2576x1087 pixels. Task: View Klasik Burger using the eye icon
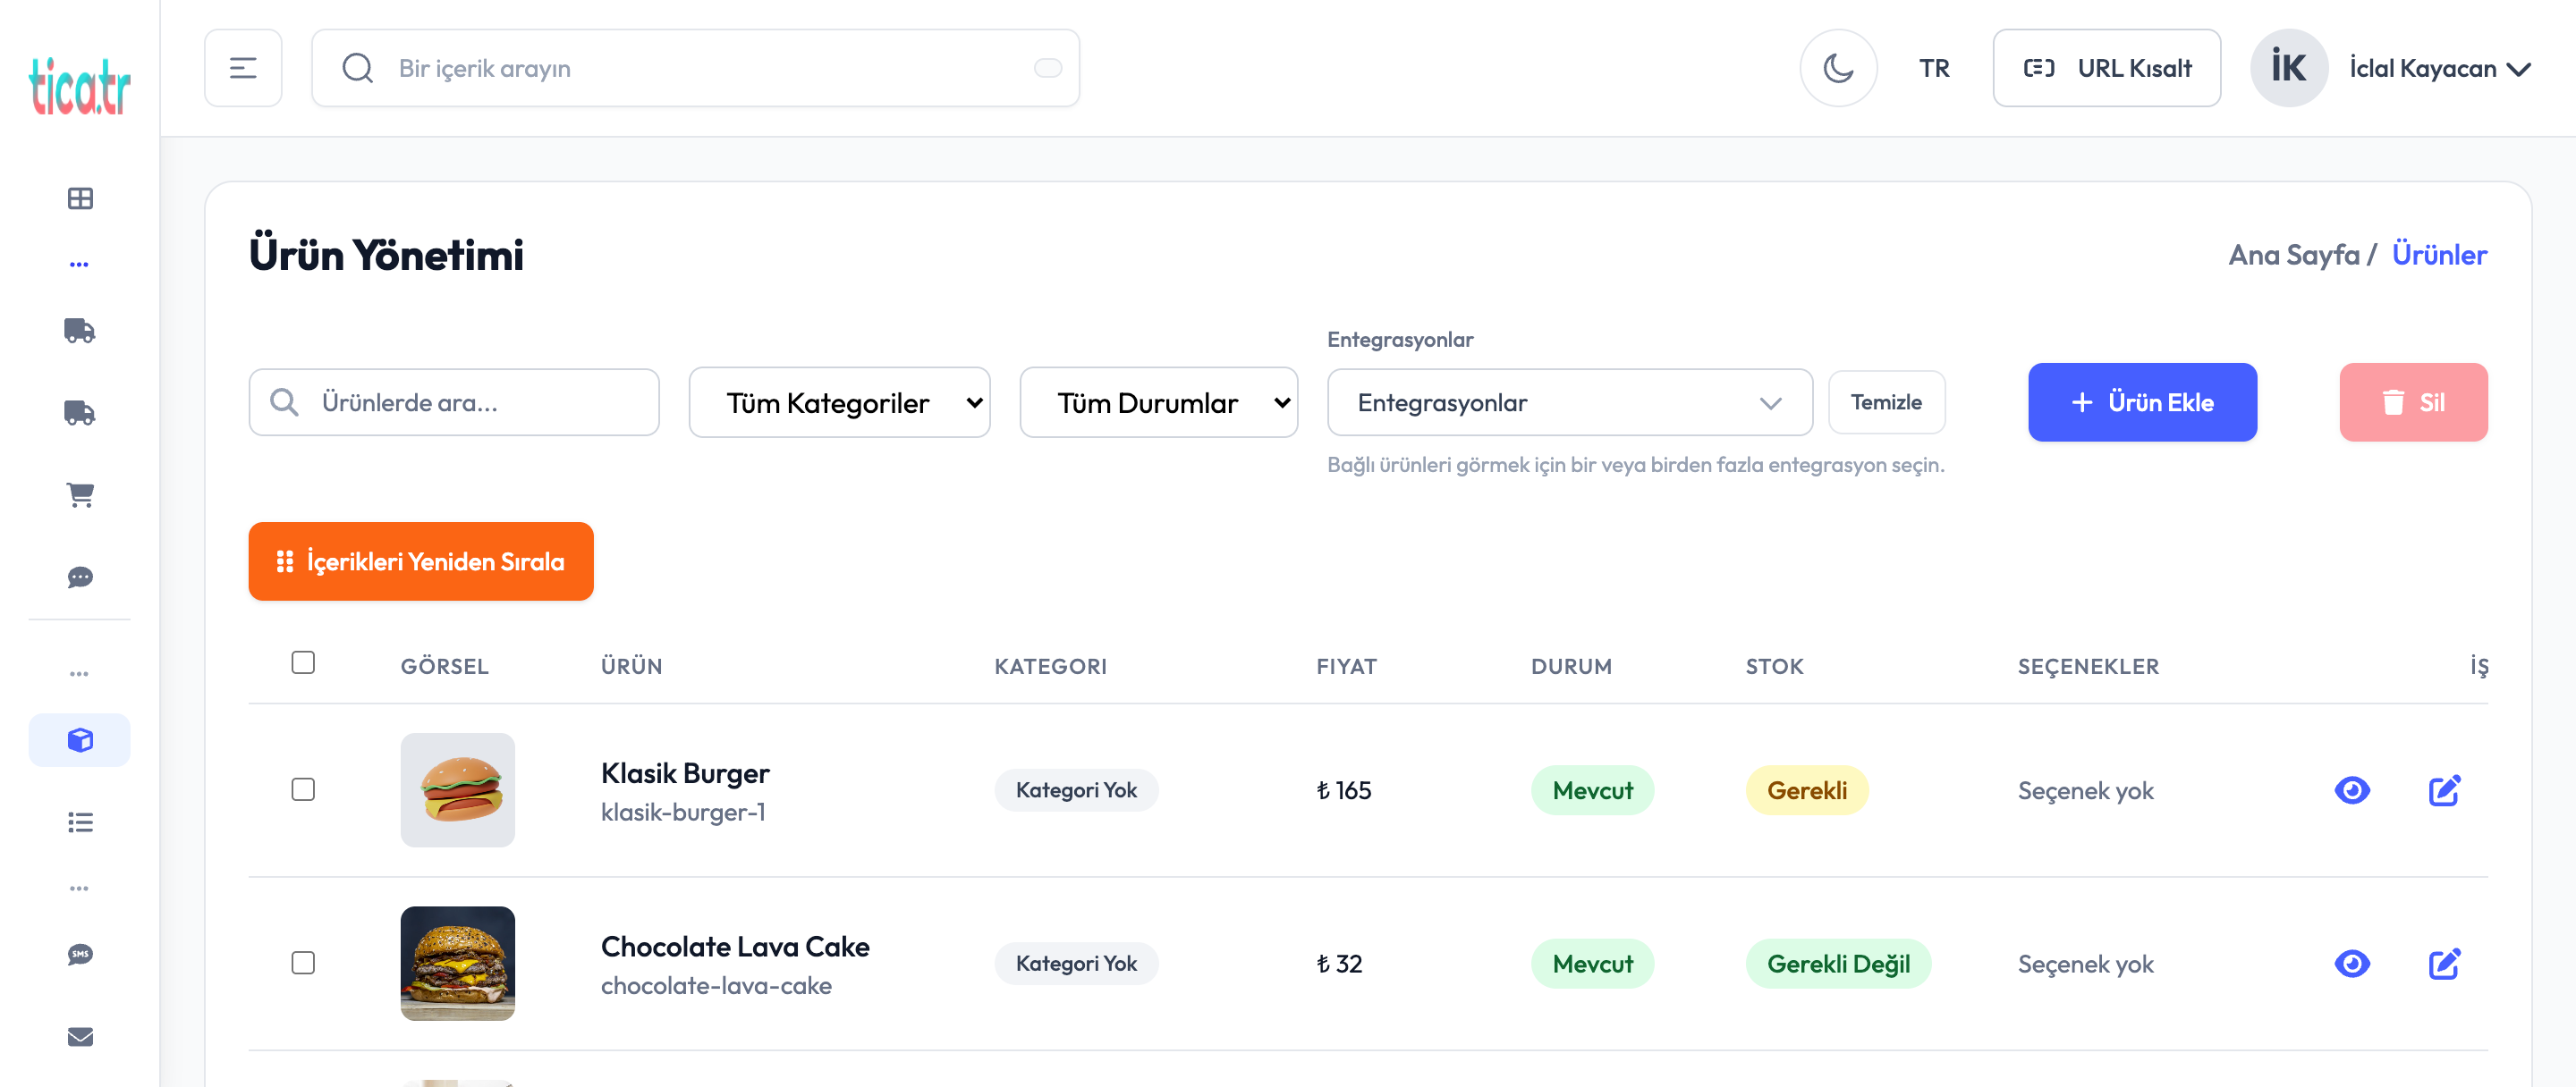click(x=2351, y=790)
